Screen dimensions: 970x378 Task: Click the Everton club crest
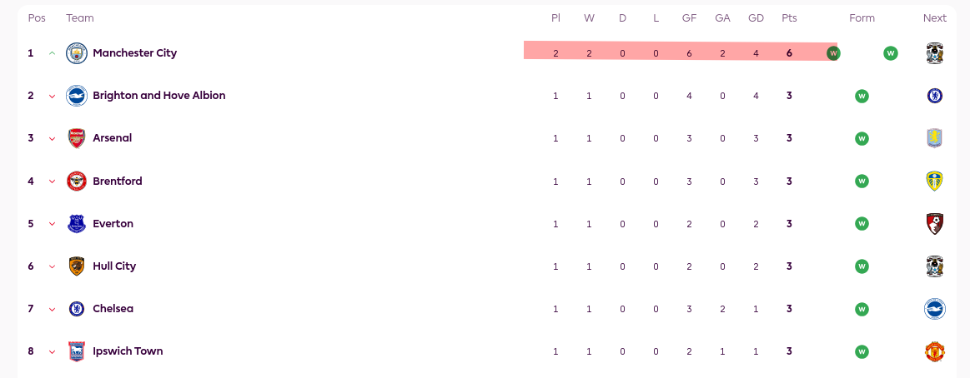coord(77,224)
